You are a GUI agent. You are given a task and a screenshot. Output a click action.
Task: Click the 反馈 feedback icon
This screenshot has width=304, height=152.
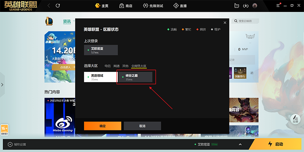pos(295,119)
